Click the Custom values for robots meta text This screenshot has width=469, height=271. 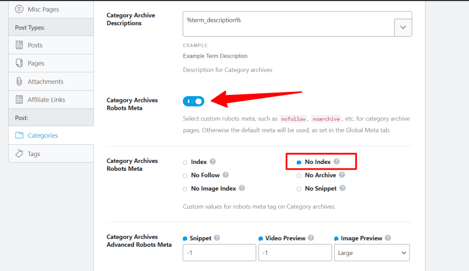click(x=259, y=206)
